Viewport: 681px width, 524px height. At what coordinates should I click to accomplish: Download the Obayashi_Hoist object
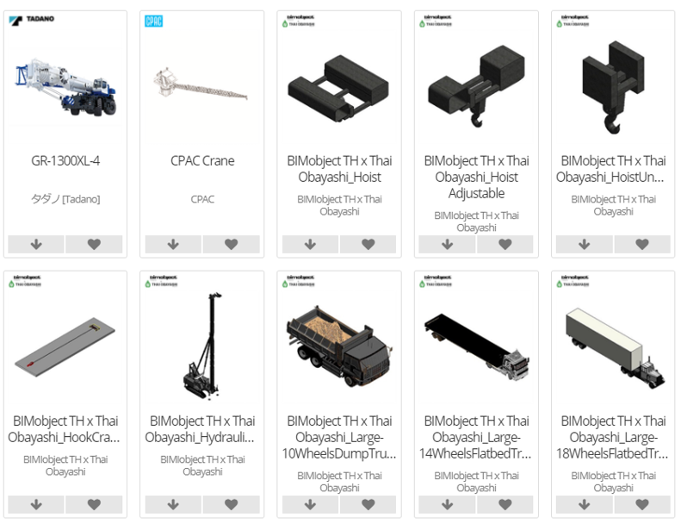click(x=310, y=244)
